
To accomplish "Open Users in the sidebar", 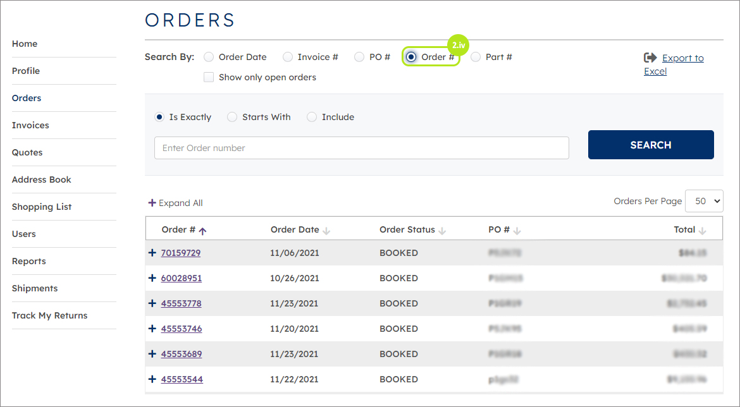I will pyautogui.click(x=23, y=234).
